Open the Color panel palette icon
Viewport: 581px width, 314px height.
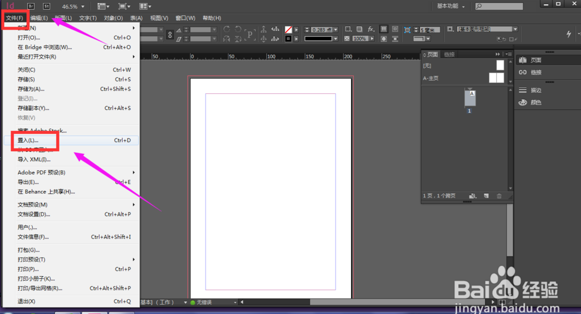pyautogui.click(x=523, y=102)
